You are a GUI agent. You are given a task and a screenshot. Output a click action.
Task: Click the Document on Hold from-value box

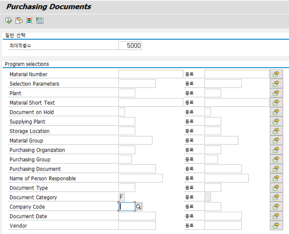[121, 112]
